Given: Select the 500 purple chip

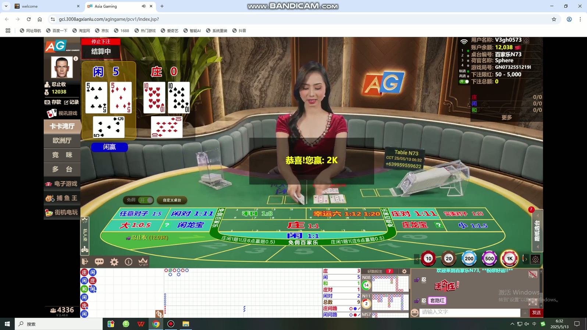Looking at the screenshot, I should (489, 259).
